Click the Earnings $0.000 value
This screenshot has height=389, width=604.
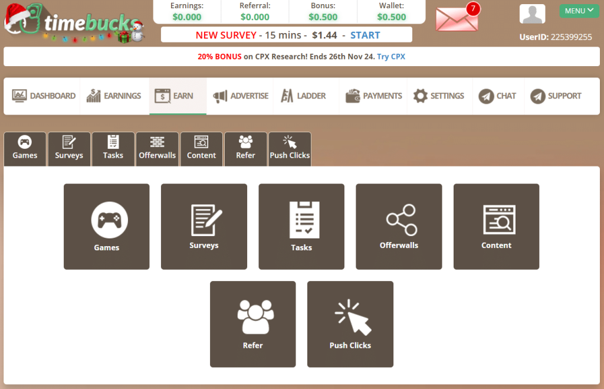187,17
